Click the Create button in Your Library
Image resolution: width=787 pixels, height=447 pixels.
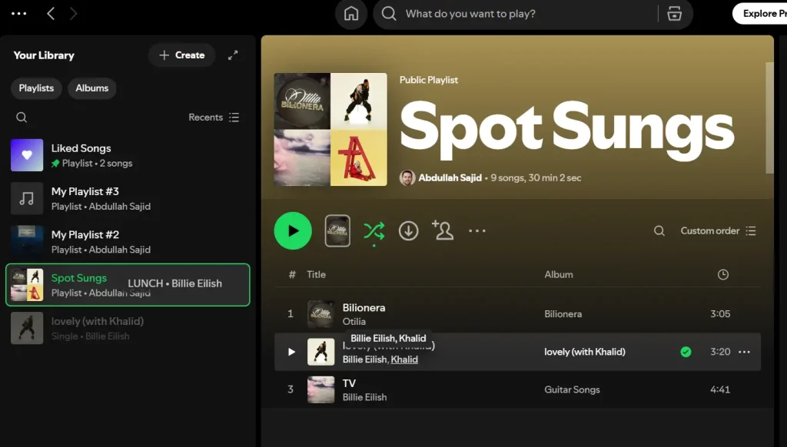(181, 55)
